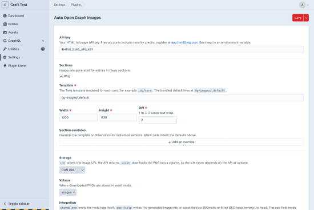Click the Section overrides label

point(73,130)
